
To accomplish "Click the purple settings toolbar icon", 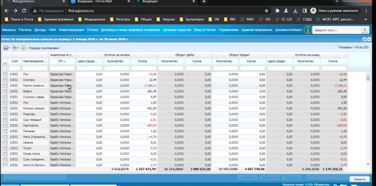I will [5, 48].
